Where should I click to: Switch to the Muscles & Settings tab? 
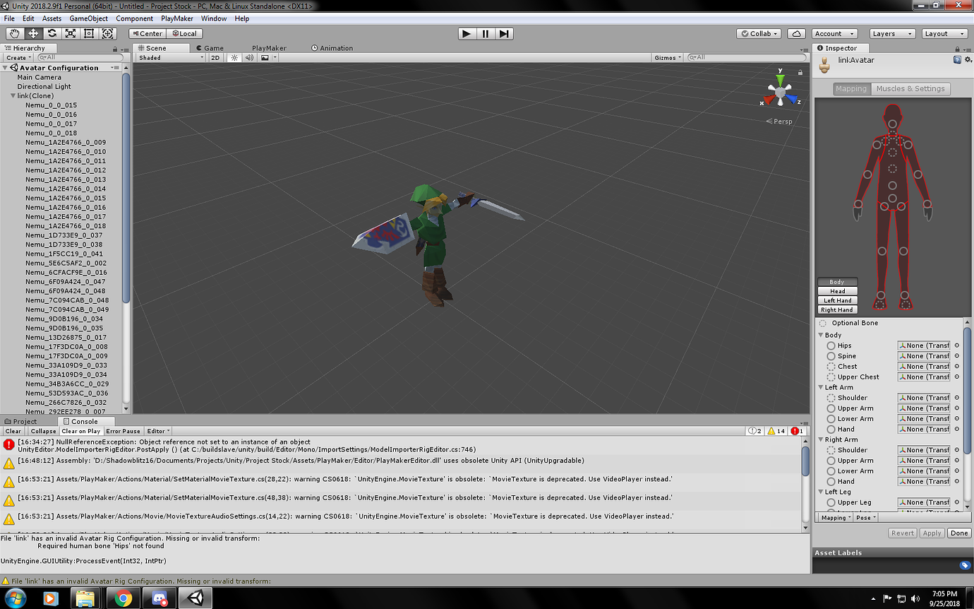[x=910, y=88]
